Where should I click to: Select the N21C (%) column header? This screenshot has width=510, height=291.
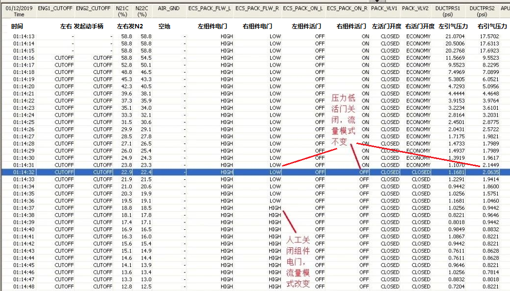(123, 11)
